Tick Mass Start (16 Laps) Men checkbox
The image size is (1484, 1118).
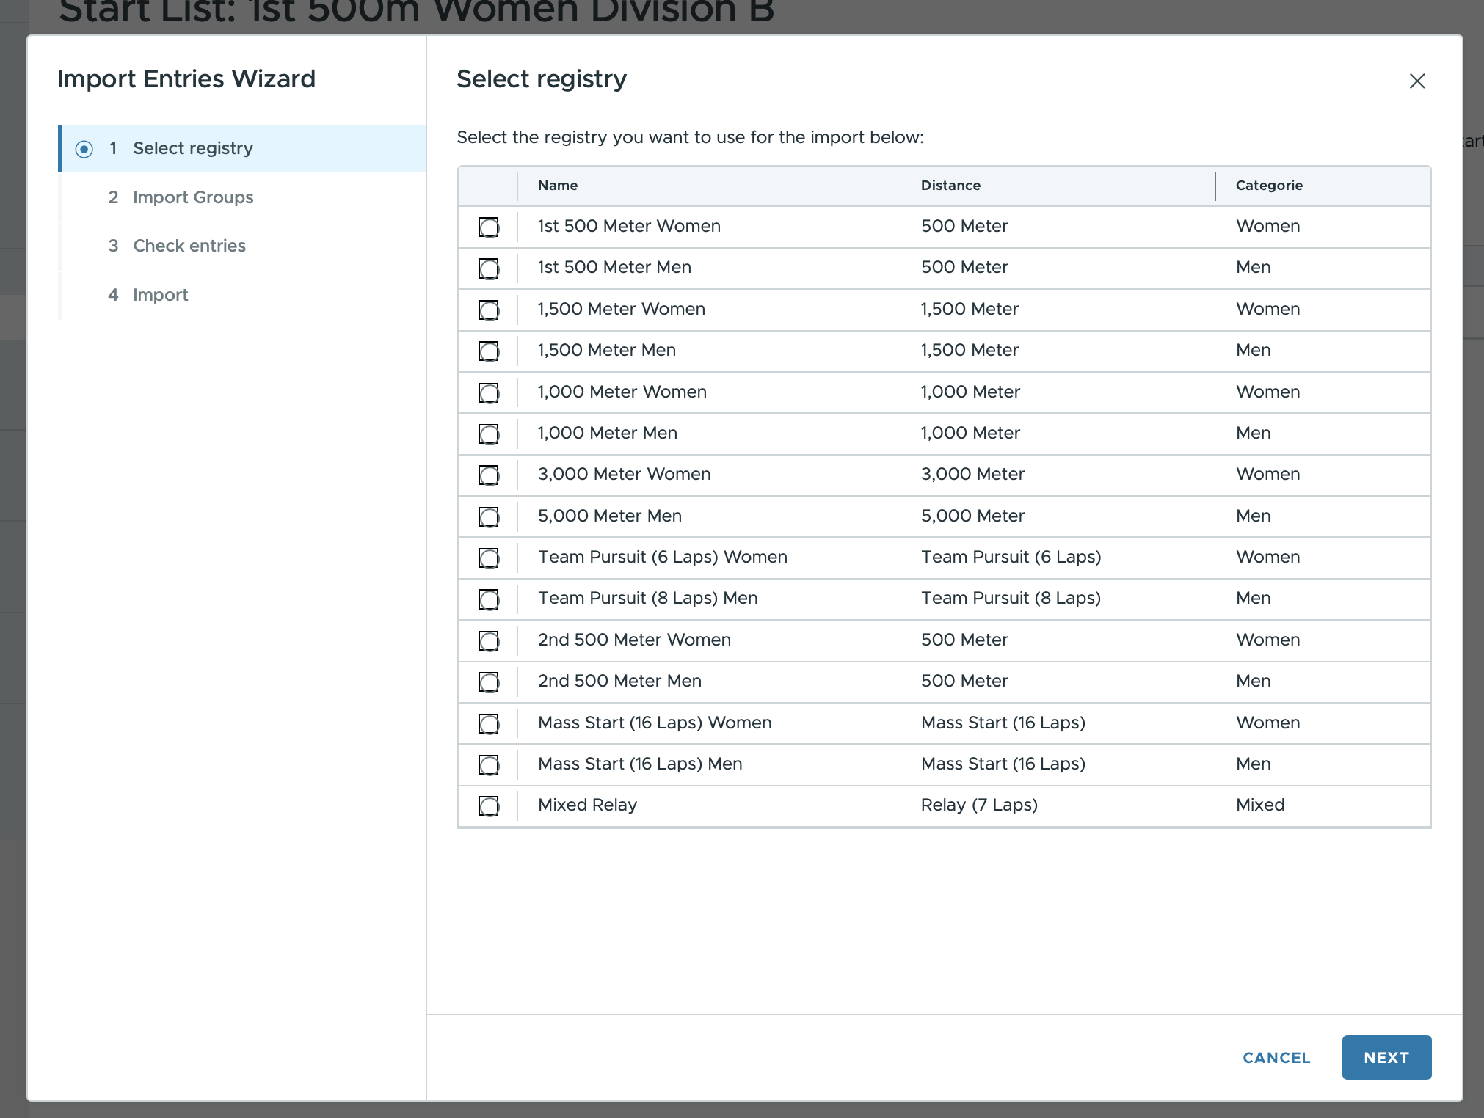[489, 764]
